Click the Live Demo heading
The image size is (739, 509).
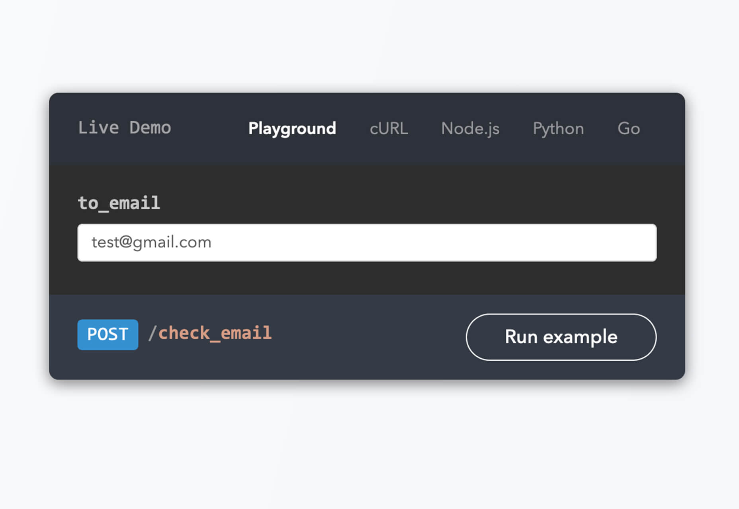[125, 128]
